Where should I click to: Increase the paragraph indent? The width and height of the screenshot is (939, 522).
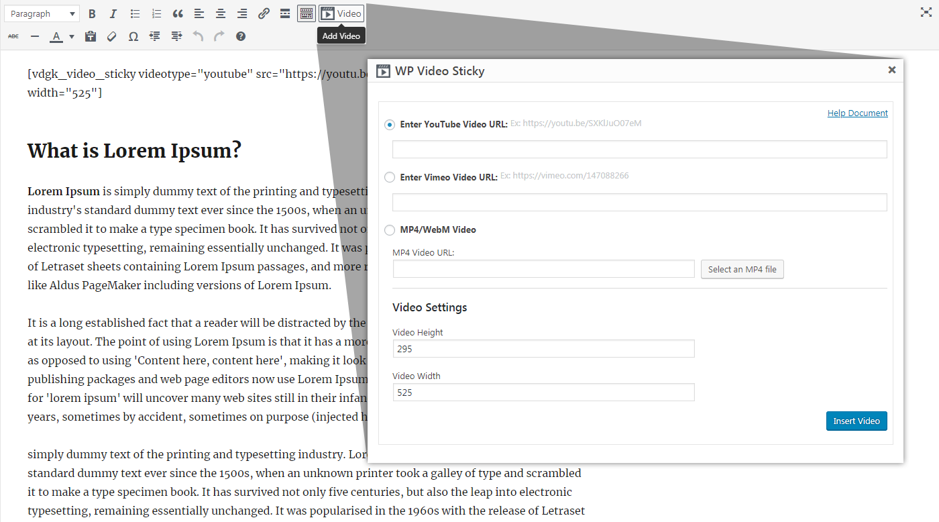(x=176, y=36)
